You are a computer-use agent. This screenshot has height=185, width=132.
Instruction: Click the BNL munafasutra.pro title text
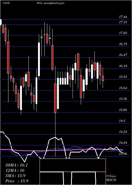(x=50, y=3)
